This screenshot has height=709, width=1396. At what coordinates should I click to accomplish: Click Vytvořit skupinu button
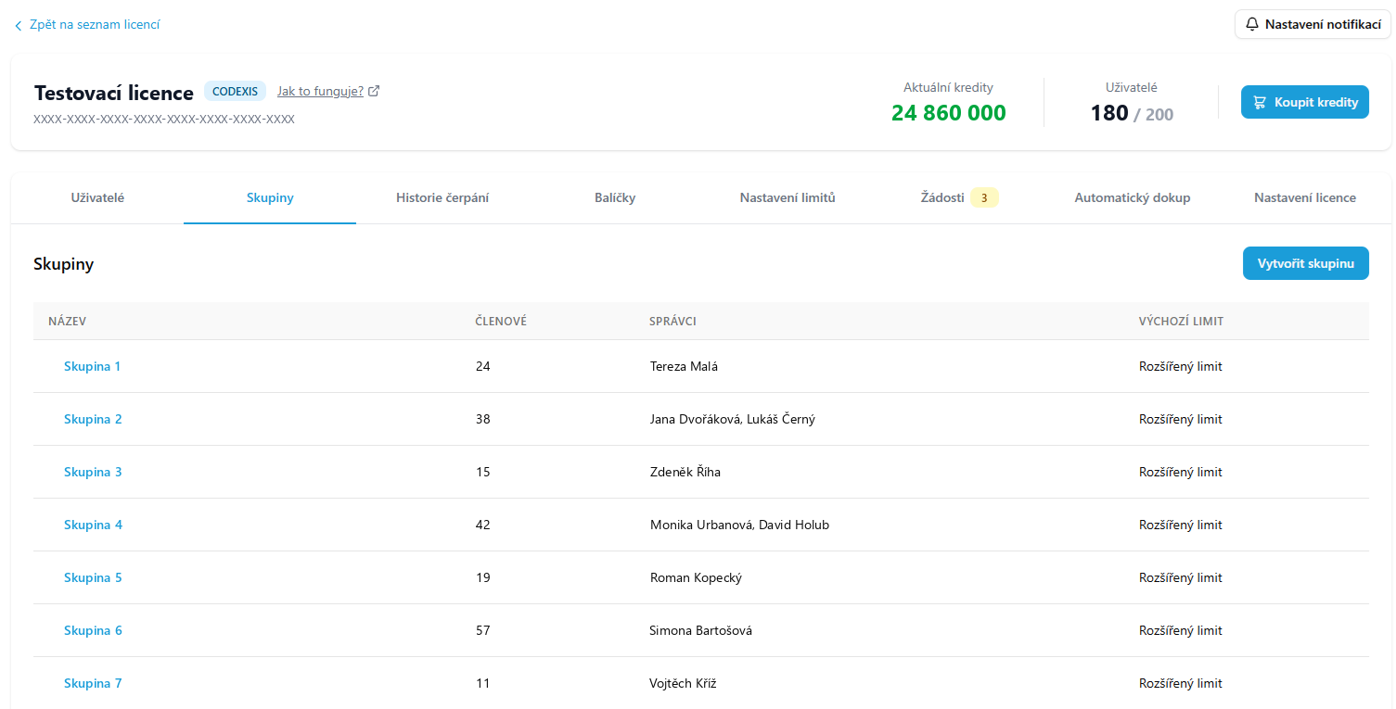pos(1306,263)
